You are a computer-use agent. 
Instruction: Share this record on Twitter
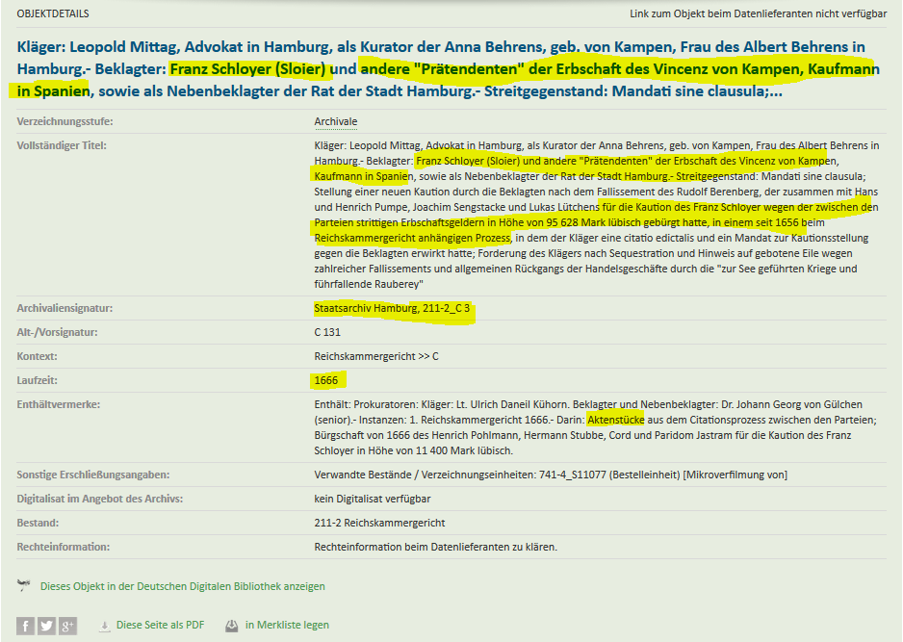coord(46,626)
